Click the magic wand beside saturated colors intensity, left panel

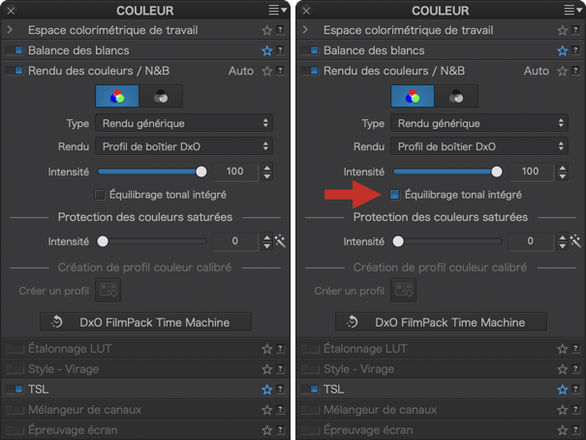click(x=279, y=241)
